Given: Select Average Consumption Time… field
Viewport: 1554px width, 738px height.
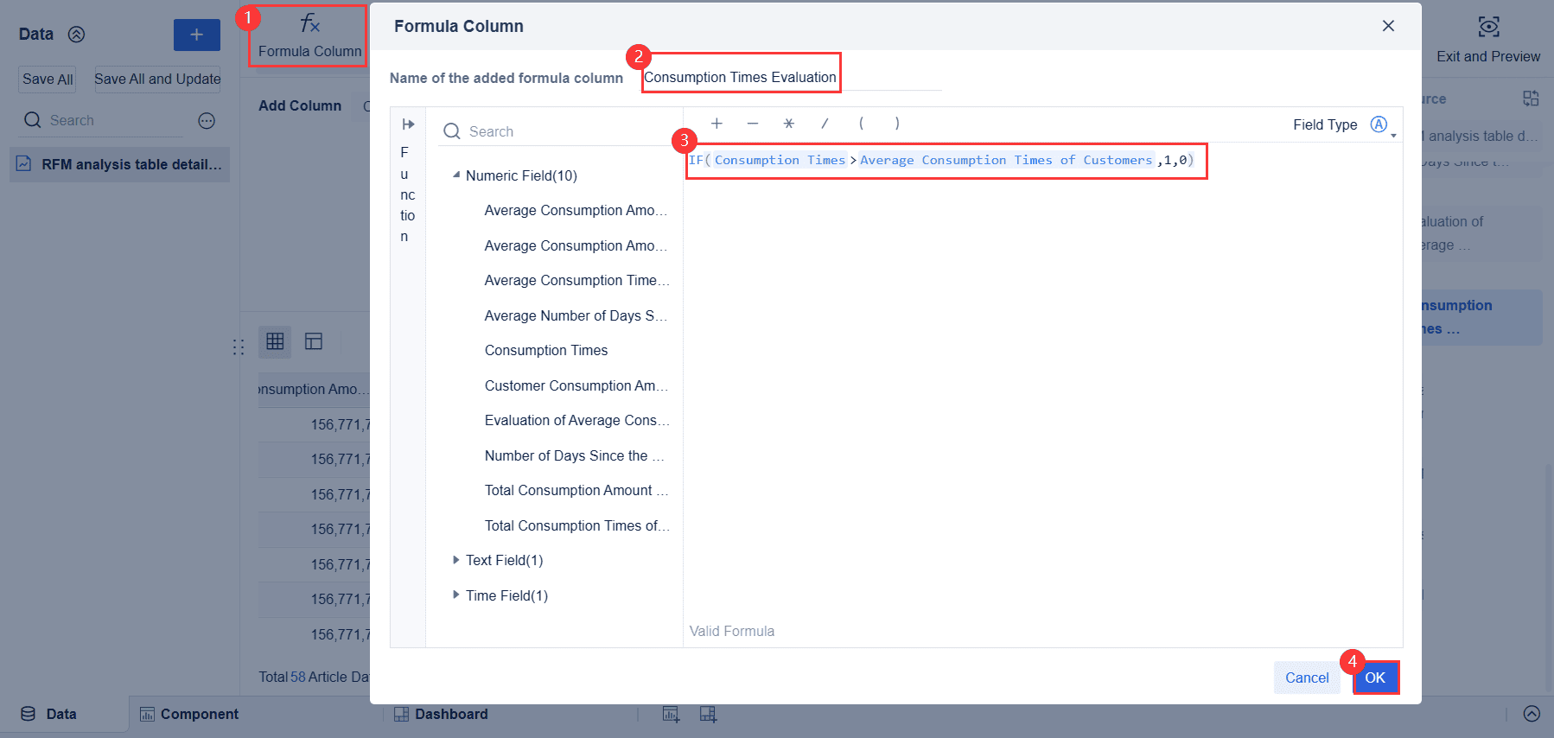Looking at the screenshot, I should [577, 280].
